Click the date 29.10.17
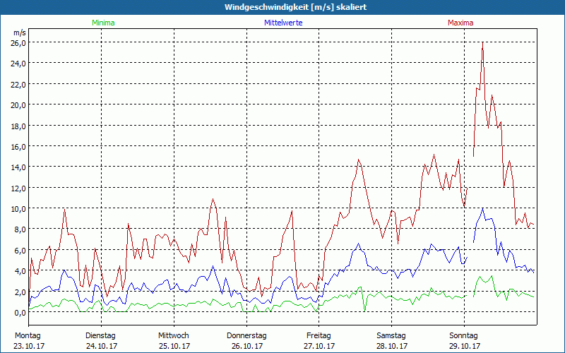This screenshot has width=565, height=353. (x=465, y=346)
